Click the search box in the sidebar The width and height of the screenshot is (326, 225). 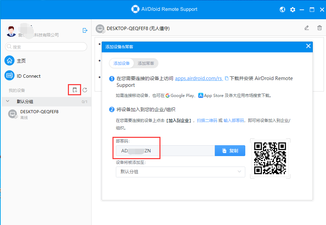point(46,47)
